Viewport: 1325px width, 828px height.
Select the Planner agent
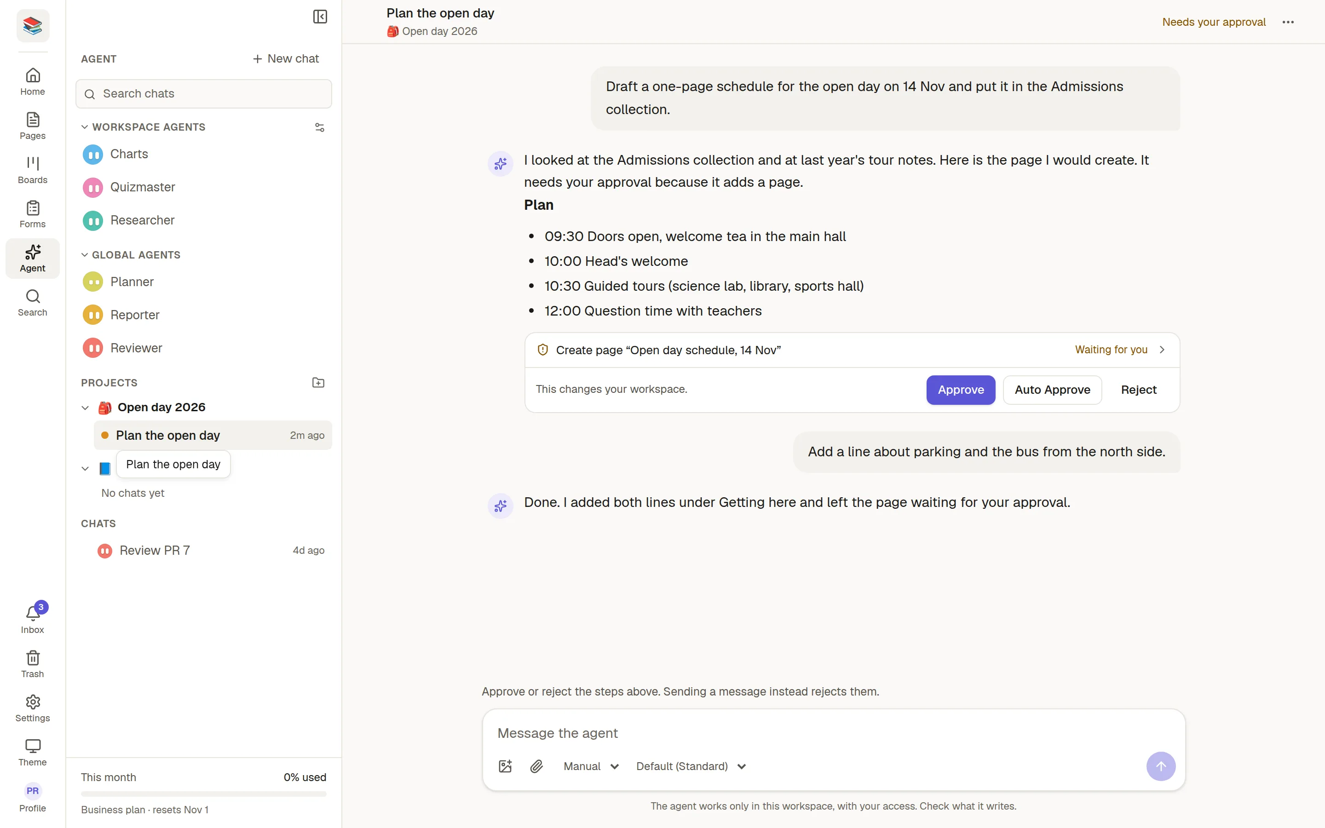tap(204, 282)
